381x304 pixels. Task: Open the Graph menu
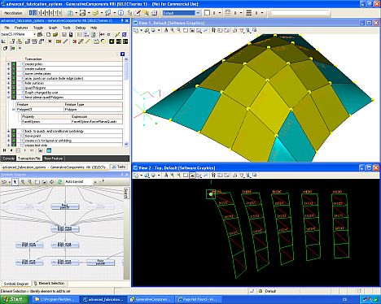(x=53, y=28)
